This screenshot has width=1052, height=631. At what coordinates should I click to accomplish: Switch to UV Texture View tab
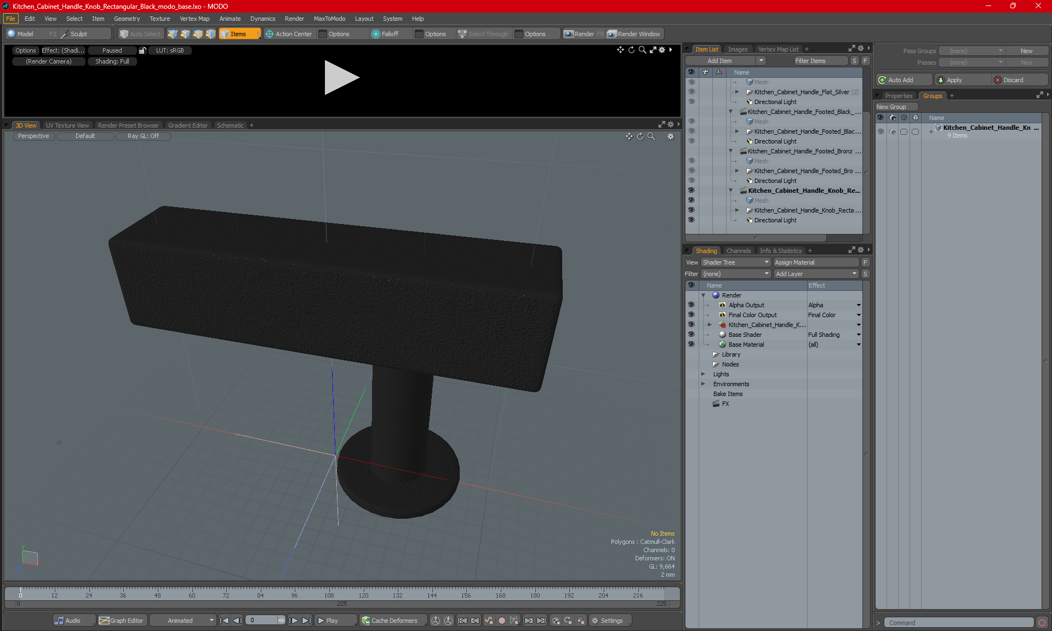(x=67, y=125)
